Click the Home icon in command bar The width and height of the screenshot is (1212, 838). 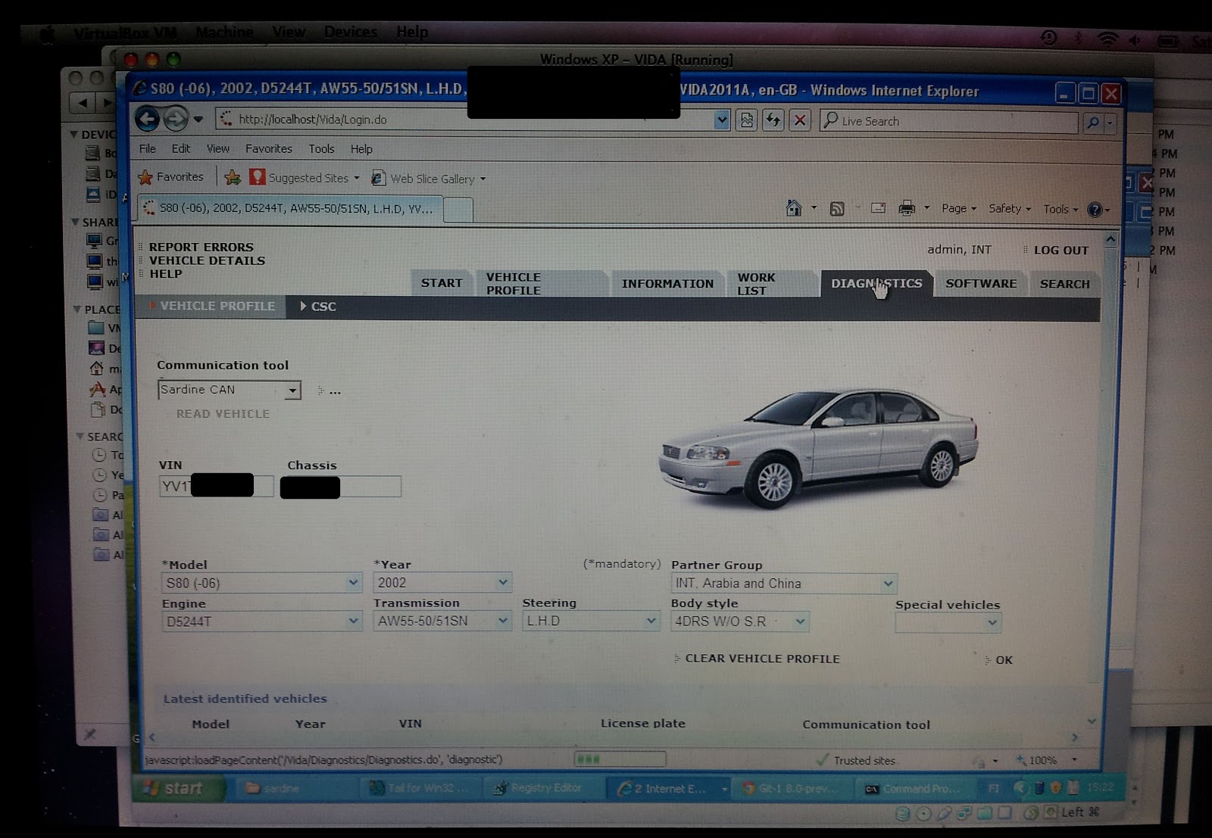coord(793,208)
